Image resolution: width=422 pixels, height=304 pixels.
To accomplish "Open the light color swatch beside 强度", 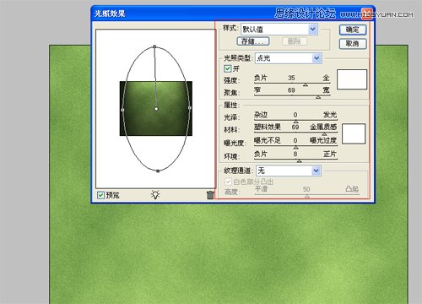I will tap(352, 79).
